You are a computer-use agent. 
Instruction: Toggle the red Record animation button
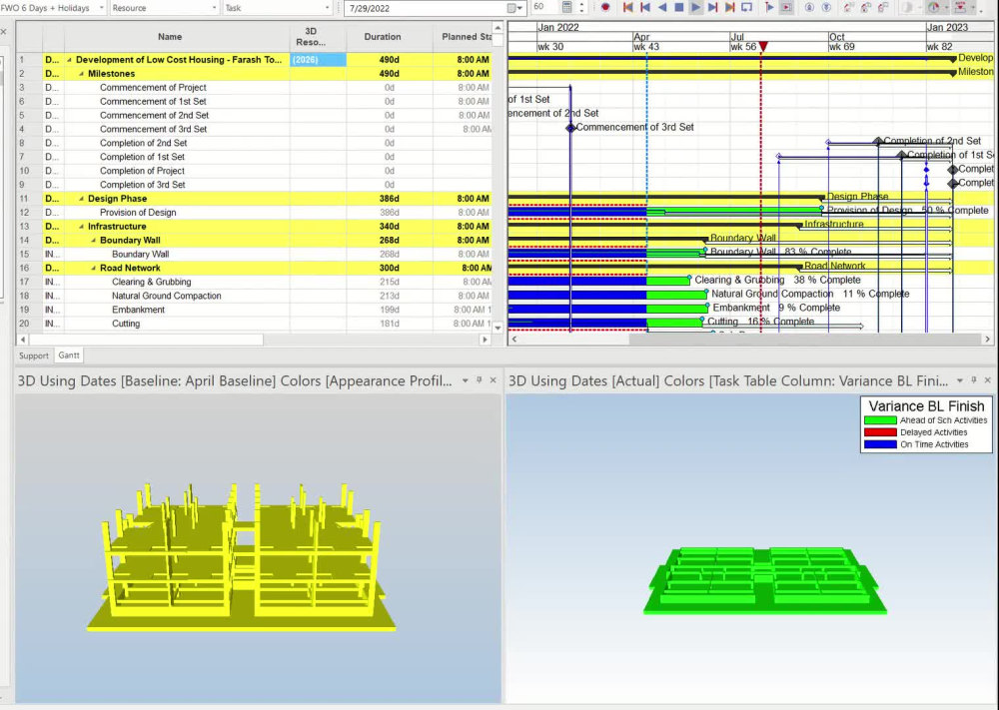(605, 8)
